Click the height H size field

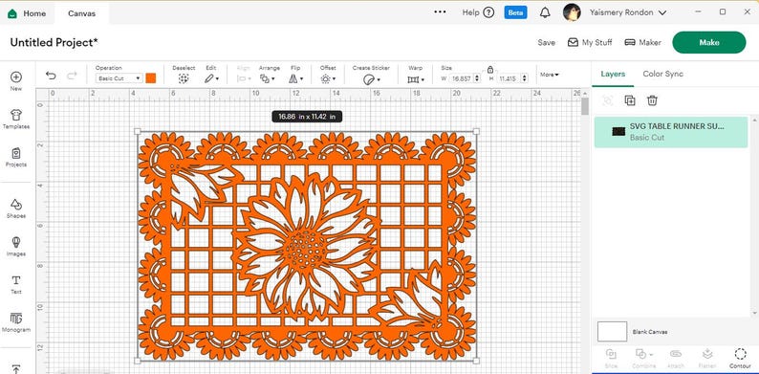pyautogui.click(x=508, y=78)
